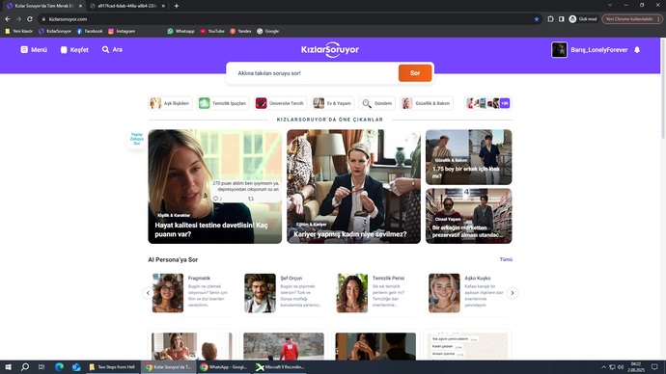Image resolution: width=666 pixels, height=374 pixels.
Task: Switch to the second browser tab
Action: pyautogui.click(x=127, y=6)
